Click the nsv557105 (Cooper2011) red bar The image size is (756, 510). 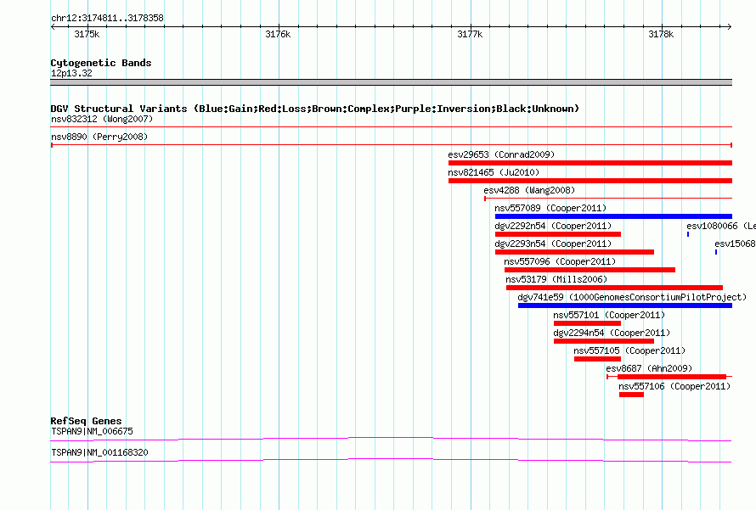tap(597, 359)
